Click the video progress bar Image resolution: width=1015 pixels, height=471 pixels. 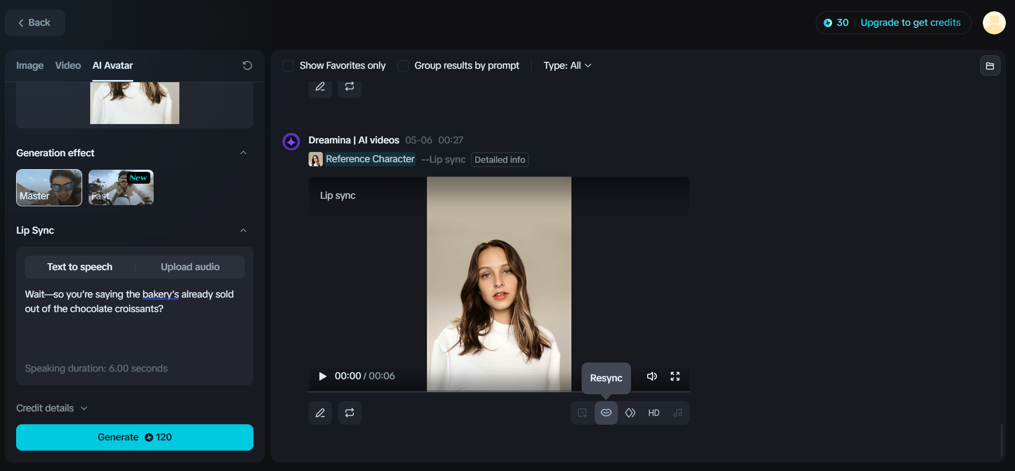pos(499,392)
